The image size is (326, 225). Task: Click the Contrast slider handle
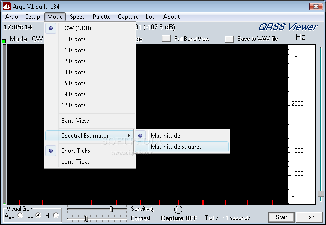[87, 219]
